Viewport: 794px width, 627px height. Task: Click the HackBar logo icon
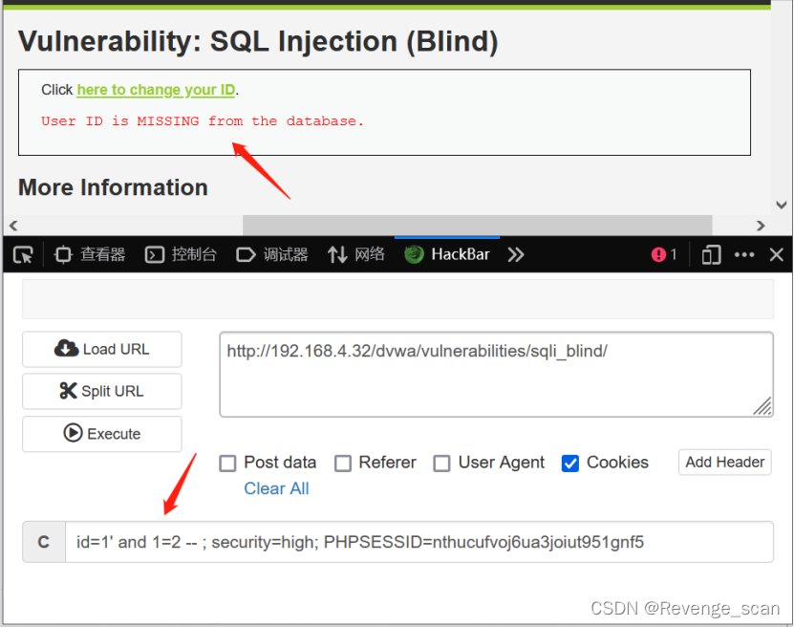pyautogui.click(x=414, y=254)
